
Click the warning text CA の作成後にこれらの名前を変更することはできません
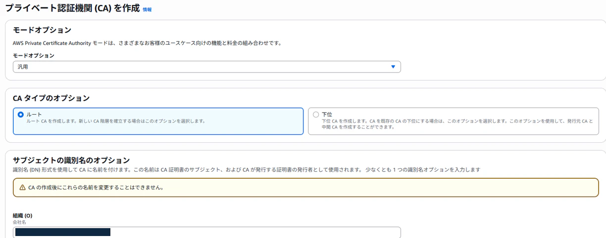(96, 188)
